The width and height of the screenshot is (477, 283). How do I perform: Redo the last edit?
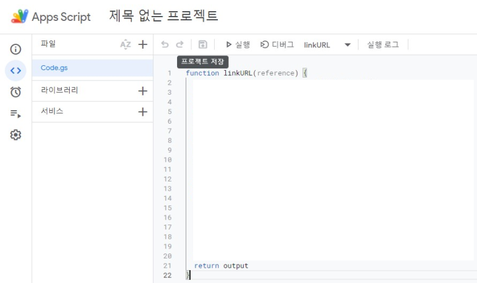180,44
